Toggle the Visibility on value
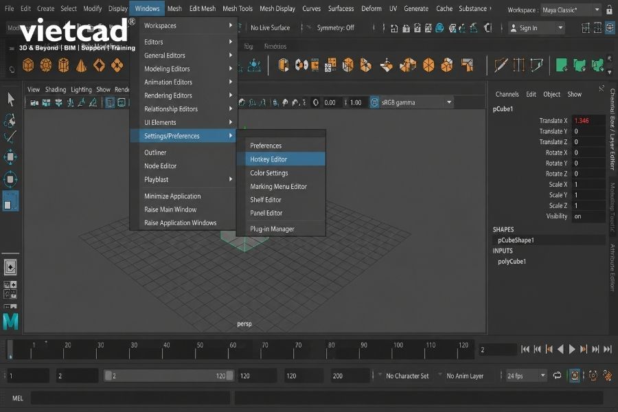618x412 pixels. coord(588,216)
